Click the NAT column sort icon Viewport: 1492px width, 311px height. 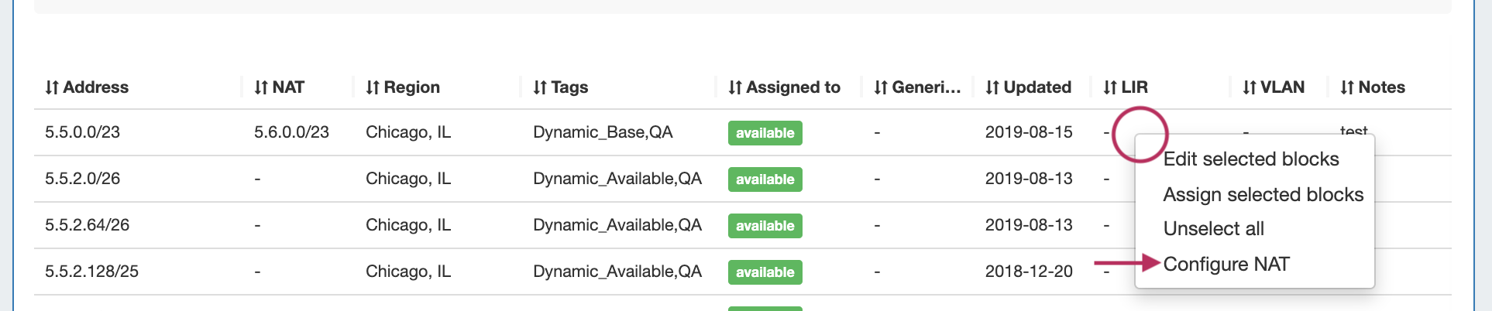click(x=261, y=88)
